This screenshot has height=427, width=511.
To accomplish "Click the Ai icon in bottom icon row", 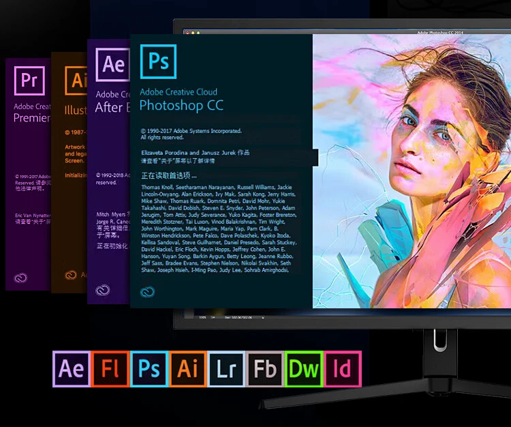I will pyautogui.click(x=188, y=369).
